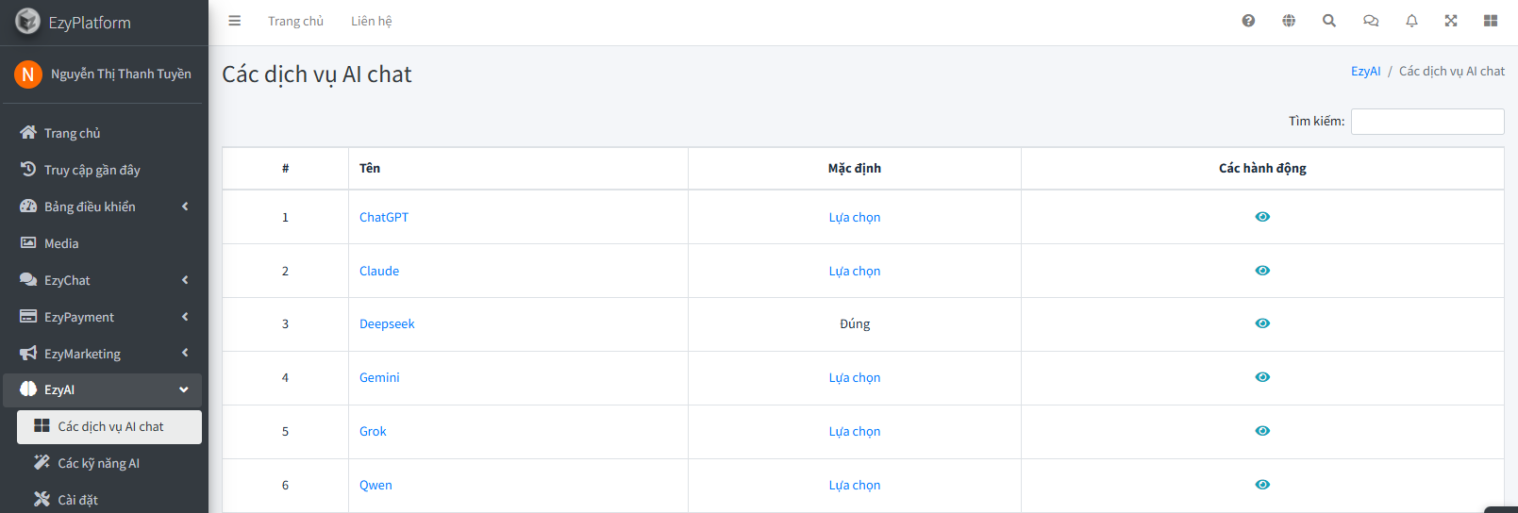Click the EzyPlatform logo icon

click(28, 21)
